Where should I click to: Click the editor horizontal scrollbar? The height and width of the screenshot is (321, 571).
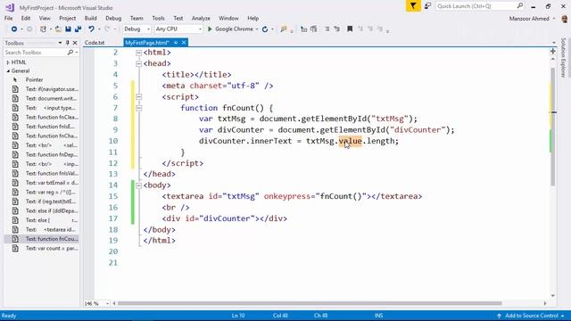pos(310,303)
